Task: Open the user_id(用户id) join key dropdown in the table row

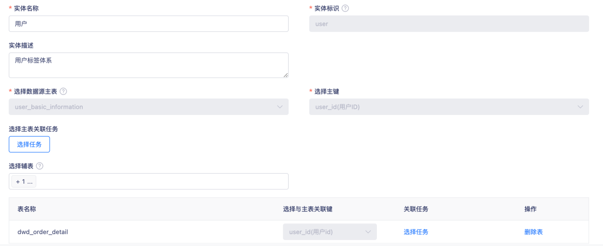Action: 329,232
